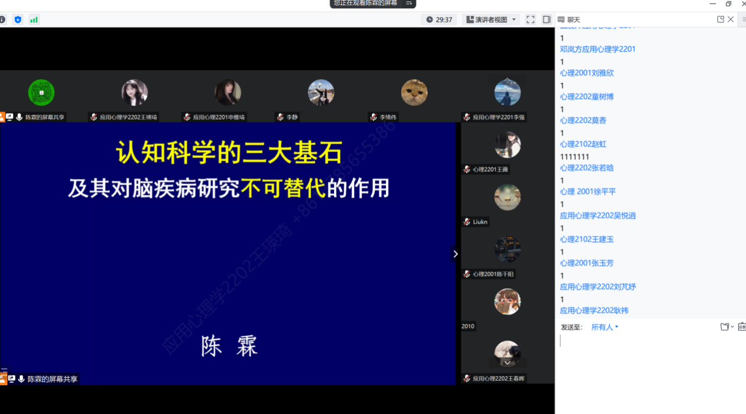
Task: Click muted mic icon beside 李静
Action: (x=280, y=117)
